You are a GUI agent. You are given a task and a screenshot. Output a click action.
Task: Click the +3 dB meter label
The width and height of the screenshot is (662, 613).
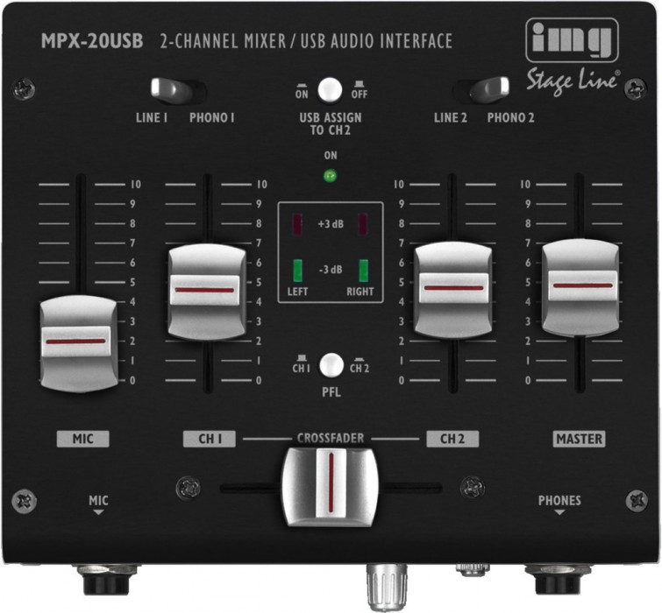tap(331, 224)
